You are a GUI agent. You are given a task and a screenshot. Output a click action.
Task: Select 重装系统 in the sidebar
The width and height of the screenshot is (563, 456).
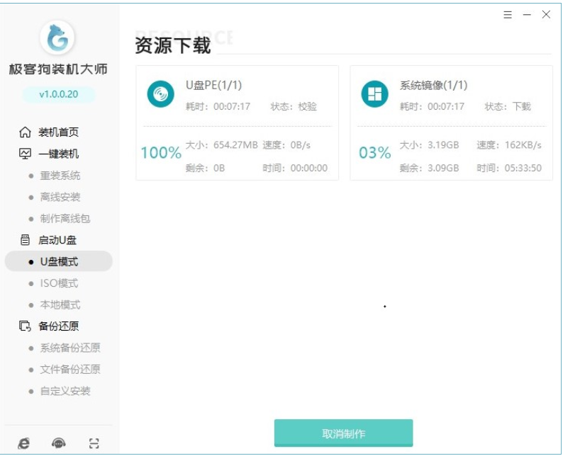(60, 176)
